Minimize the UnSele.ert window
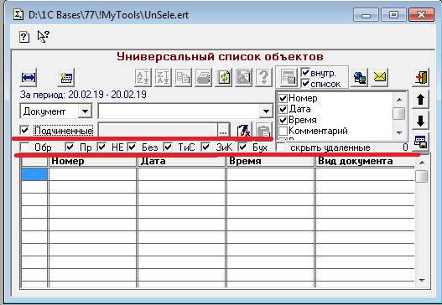This screenshot has height=305, width=442. click(x=366, y=14)
